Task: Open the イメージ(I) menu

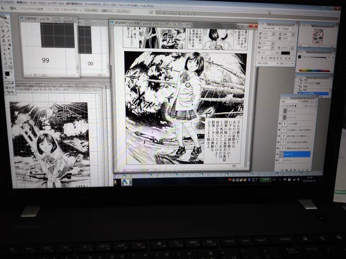Action: point(37,3)
